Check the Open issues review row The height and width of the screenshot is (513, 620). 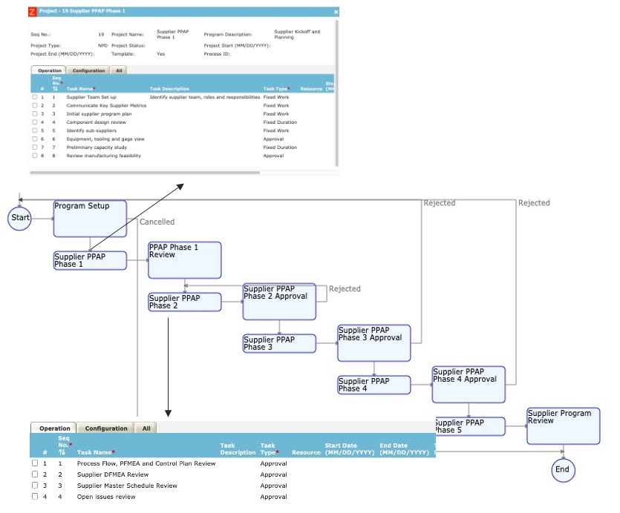click(x=34, y=498)
